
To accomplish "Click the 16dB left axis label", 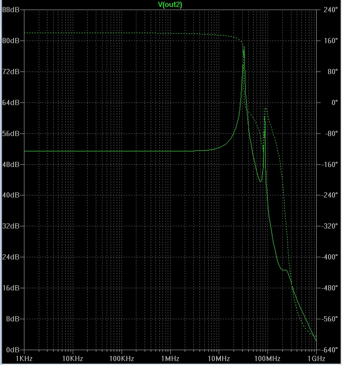I will [11, 288].
